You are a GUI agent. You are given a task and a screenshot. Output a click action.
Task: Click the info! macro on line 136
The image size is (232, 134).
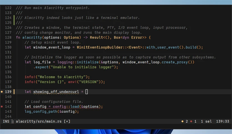[x=30, y=77]
